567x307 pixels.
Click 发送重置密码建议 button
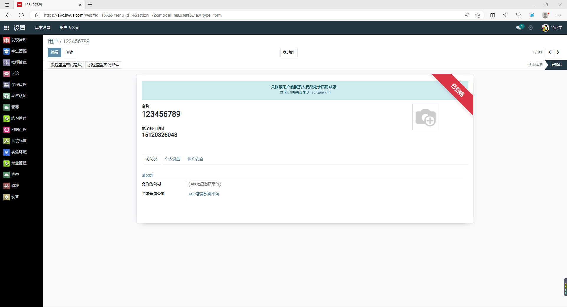pyautogui.click(x=66, y=65)
